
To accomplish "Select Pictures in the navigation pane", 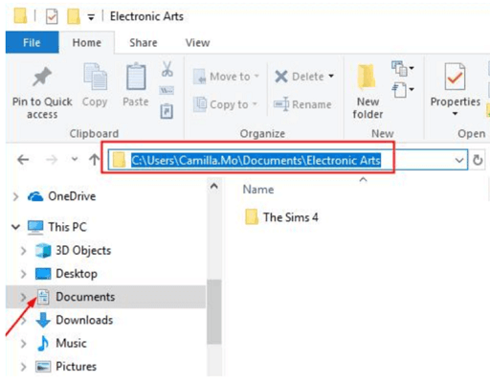I will (66, 367).
